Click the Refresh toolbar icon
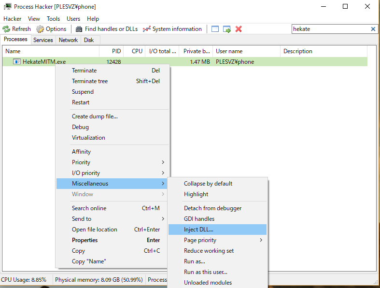This screenshot has width=380, height=288. [6, 29]
